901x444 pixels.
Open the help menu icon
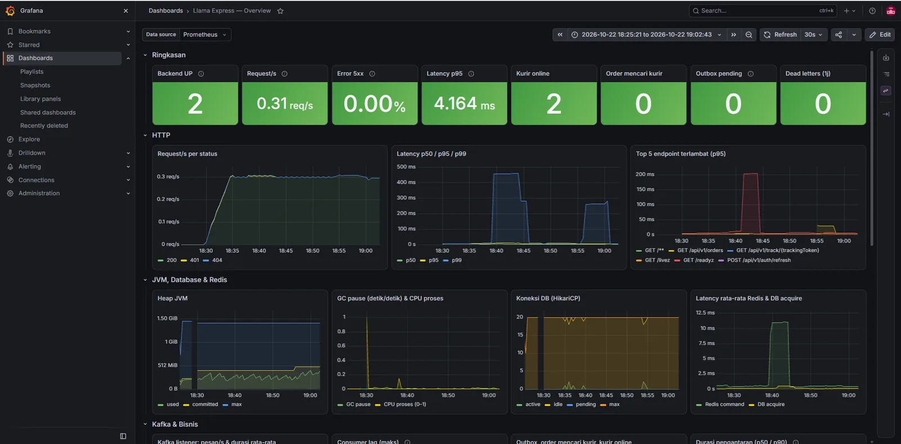(872, 11)
